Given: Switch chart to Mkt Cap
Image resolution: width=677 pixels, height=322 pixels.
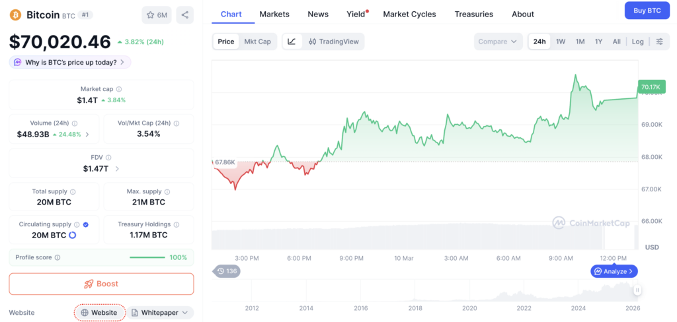Looking at the screenshot, I should pos(257,42).
